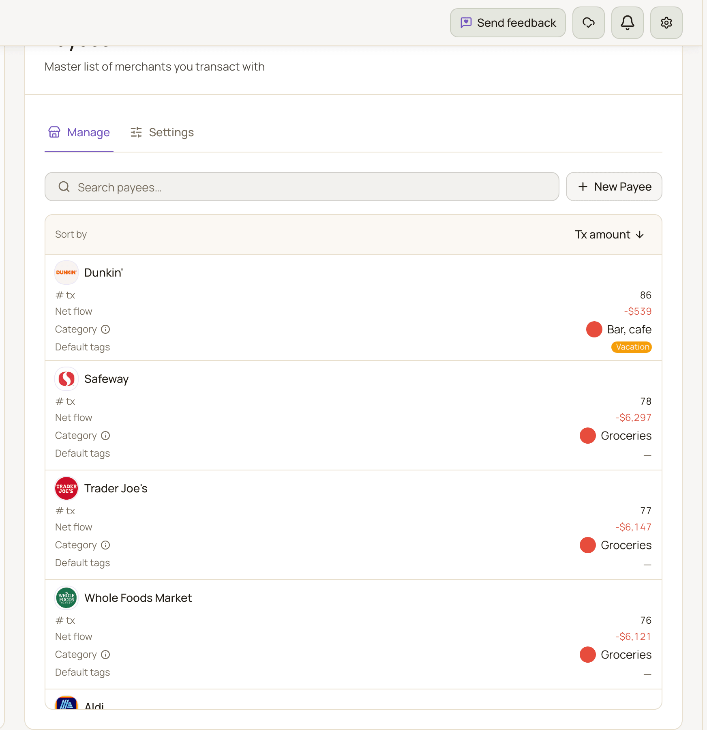Image resolution: width=707 pixels, height=730 pixels.
Task: Show category info for Trader Joe's
Action: click(x=105, y=545)
